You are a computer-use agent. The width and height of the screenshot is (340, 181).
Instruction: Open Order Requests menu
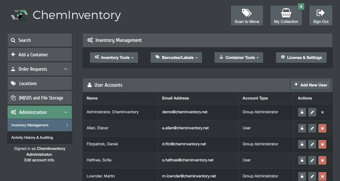40,69
